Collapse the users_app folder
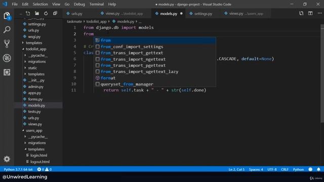 click(34, 130)
